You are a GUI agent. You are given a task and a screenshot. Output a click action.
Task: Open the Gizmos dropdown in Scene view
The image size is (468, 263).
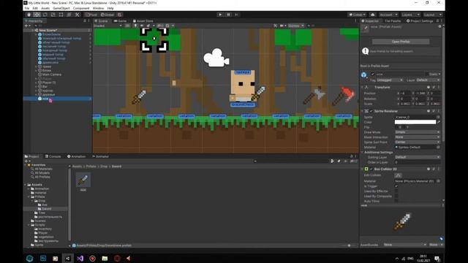(295, 26)
